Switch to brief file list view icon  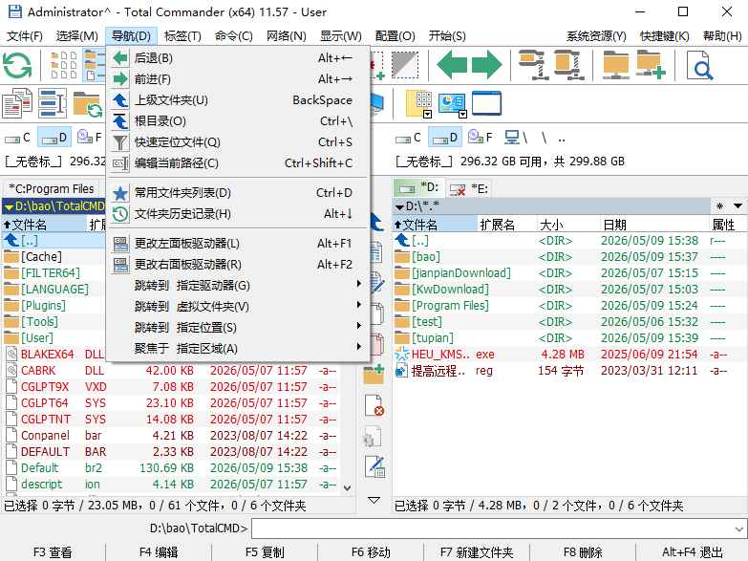(64, 65)
